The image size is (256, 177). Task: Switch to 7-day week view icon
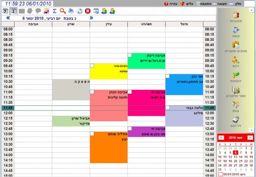[5, 11]
